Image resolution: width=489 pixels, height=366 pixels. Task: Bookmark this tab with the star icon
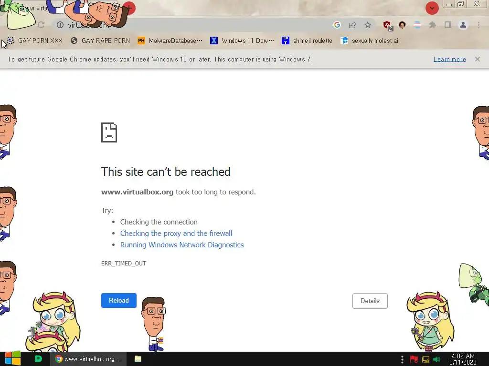pyautogui.click(x=368, y=25)
